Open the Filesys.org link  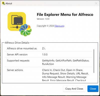click(59, 26)
